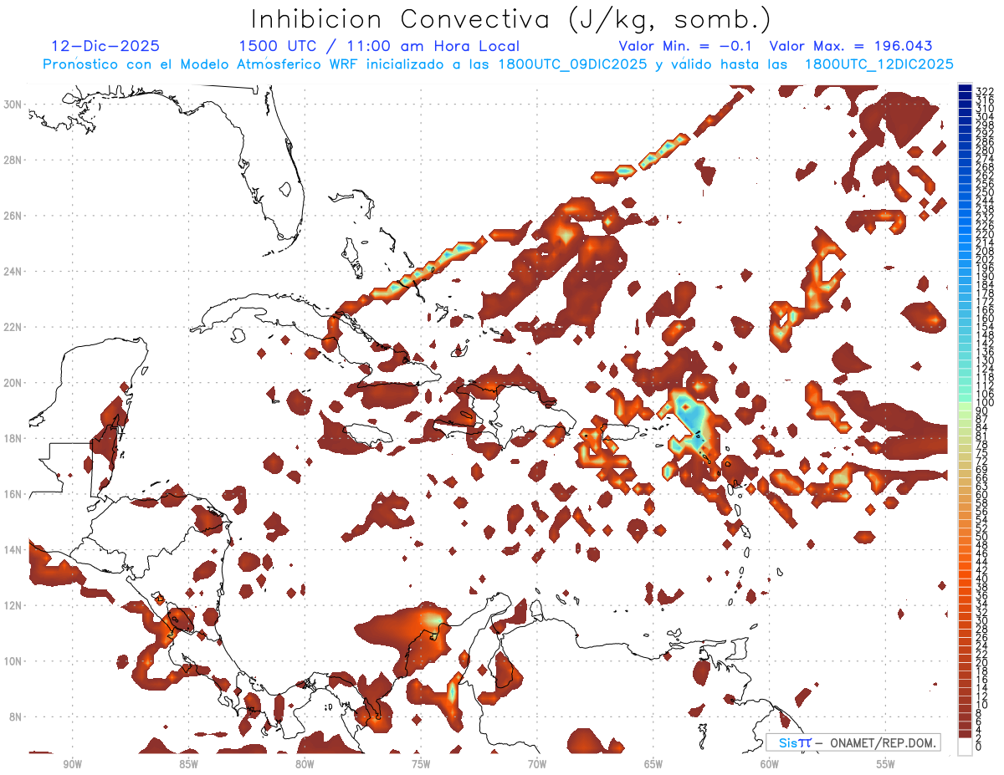Screen dimensions: 1004x775
Task: Click the "24N" latitude label
Action: tap(13, 272)
